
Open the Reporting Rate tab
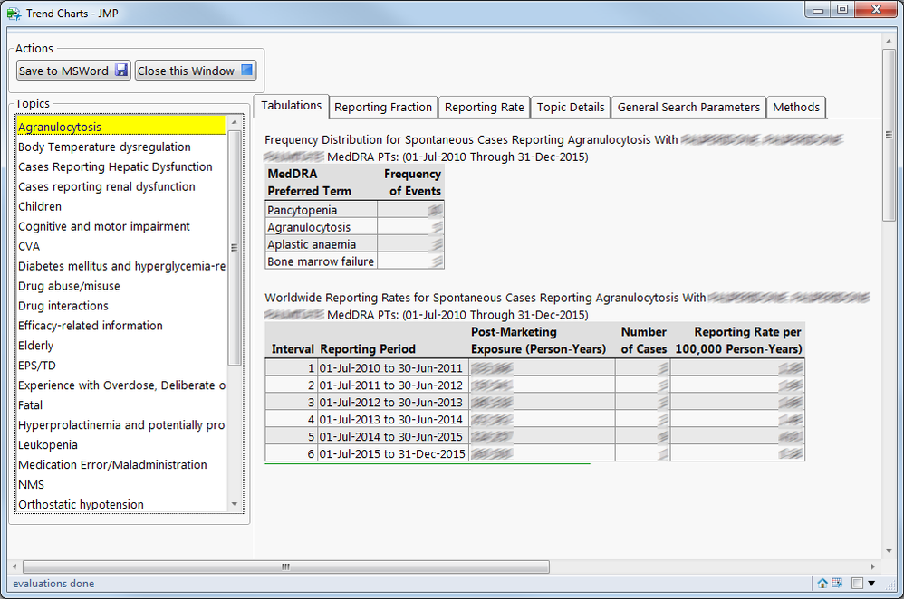point(484,107)
